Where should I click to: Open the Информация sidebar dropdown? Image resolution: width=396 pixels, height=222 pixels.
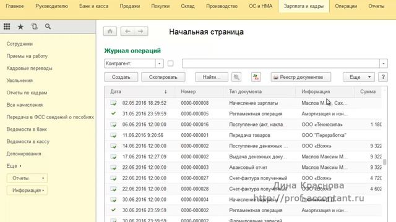[x=27, y=191]
